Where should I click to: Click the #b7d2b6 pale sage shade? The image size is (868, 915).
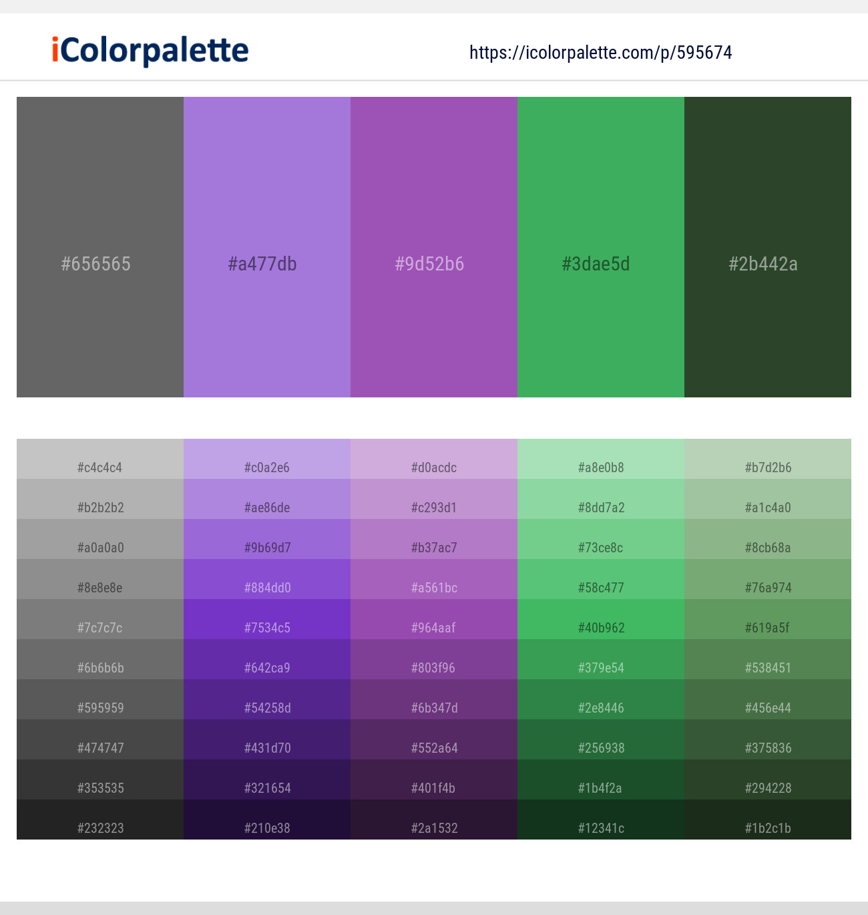(768, 459)
